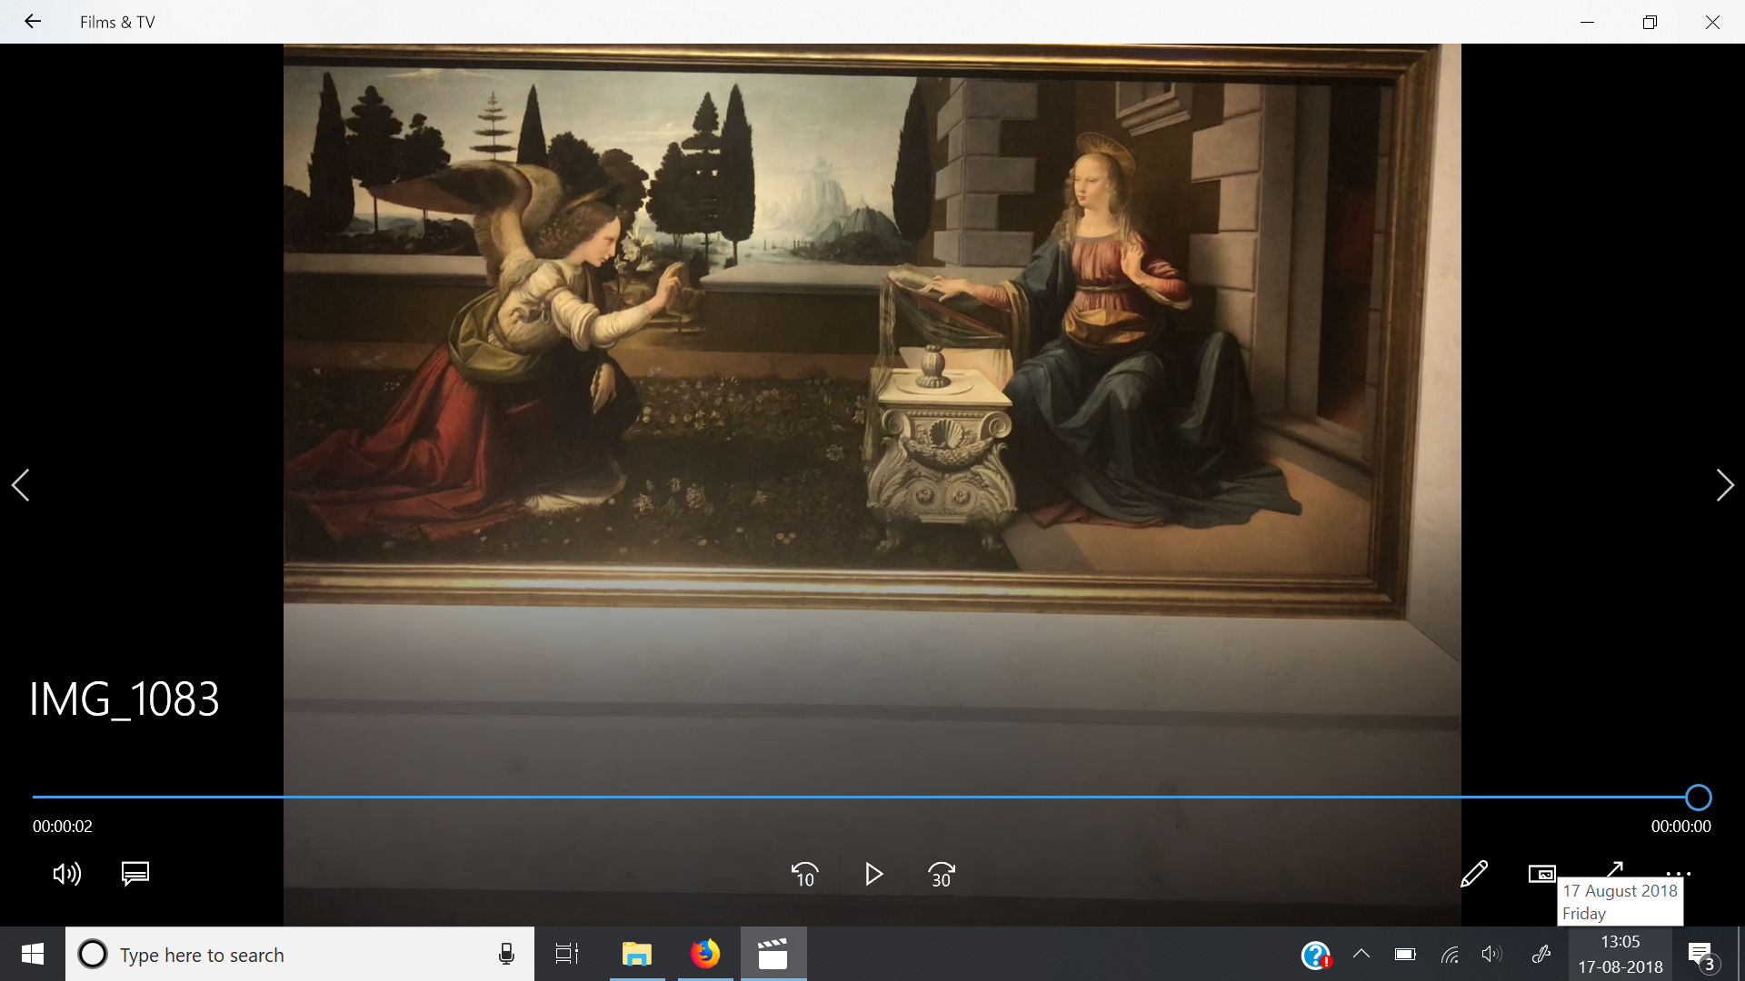1745x981 pixels.
Task: Open File Explorer from the taskbar
Action: point(637,954)
